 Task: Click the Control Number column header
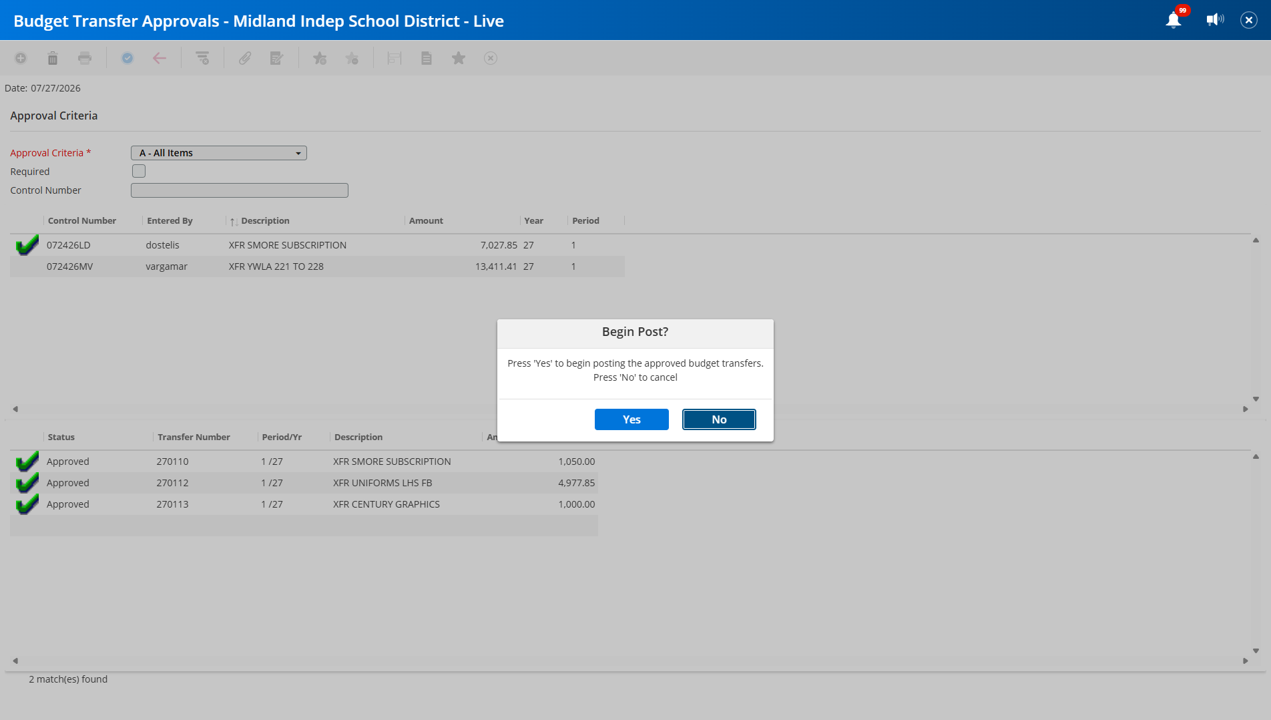point(82,221)
